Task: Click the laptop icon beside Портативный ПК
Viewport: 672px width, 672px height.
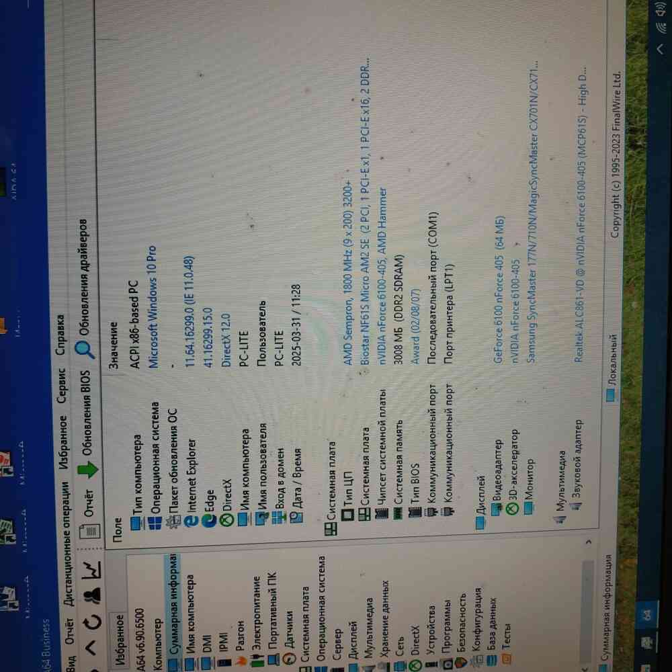Action: 273,658
